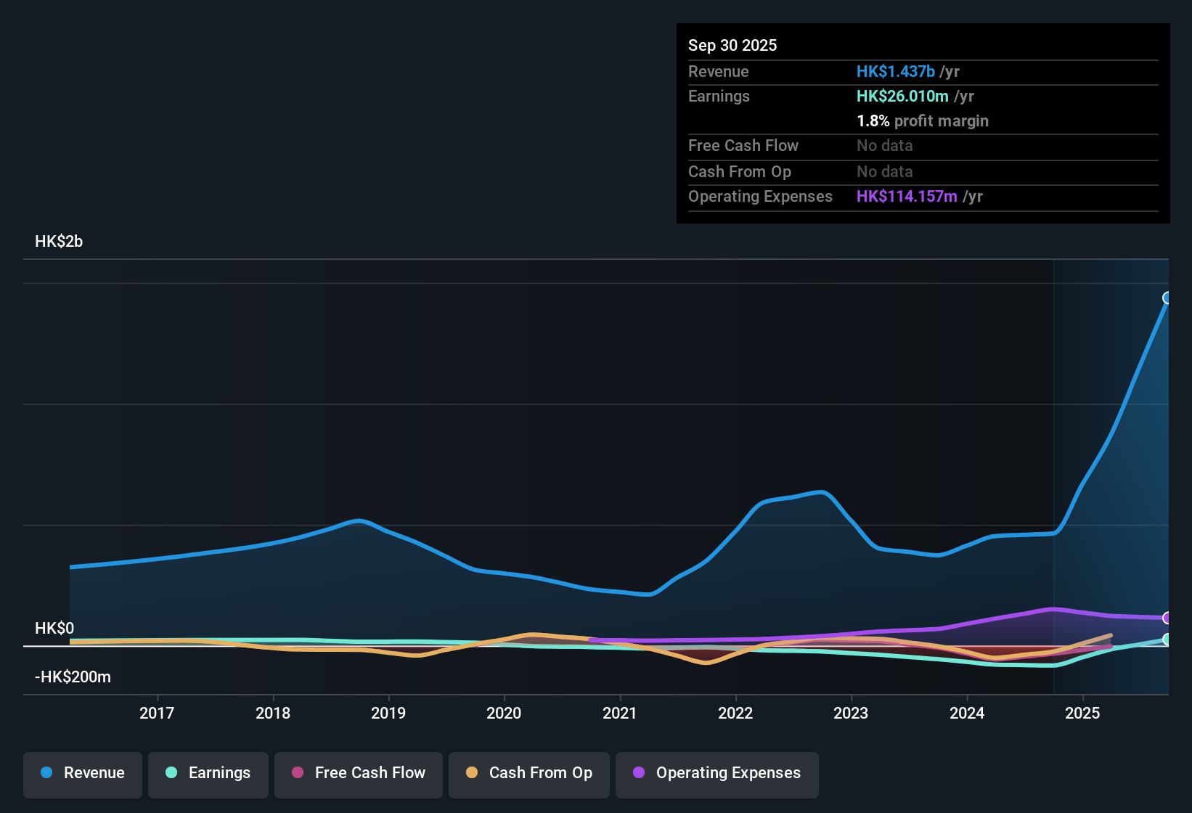Select the 2025 axis label

pyautogui.click(x=1083, y=714)
